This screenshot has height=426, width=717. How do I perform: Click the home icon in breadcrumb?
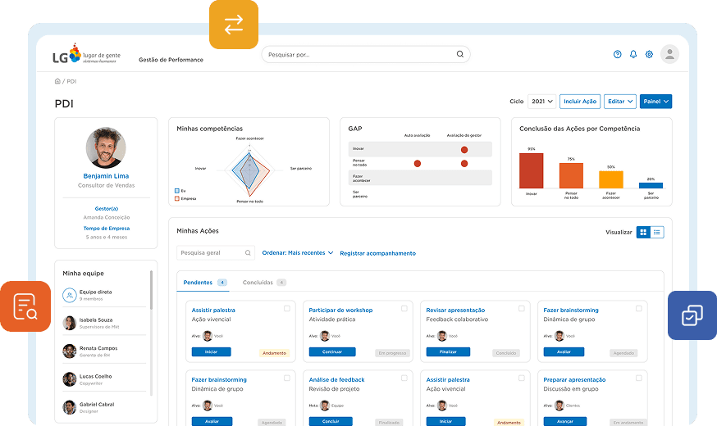coord(57,81)
